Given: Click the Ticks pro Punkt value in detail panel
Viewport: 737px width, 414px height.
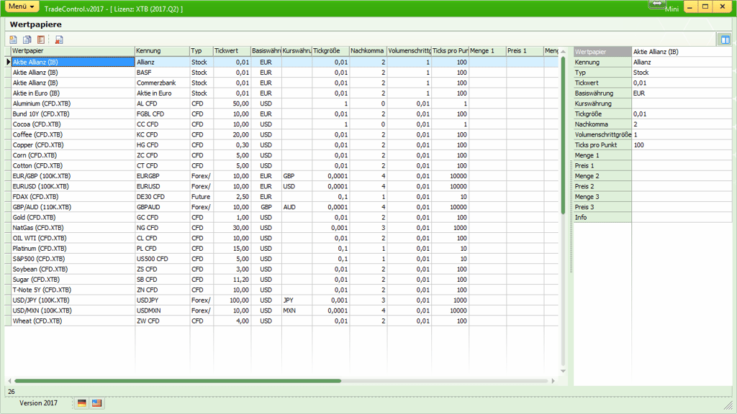Looking at the screenshot, I should [682, 145].
